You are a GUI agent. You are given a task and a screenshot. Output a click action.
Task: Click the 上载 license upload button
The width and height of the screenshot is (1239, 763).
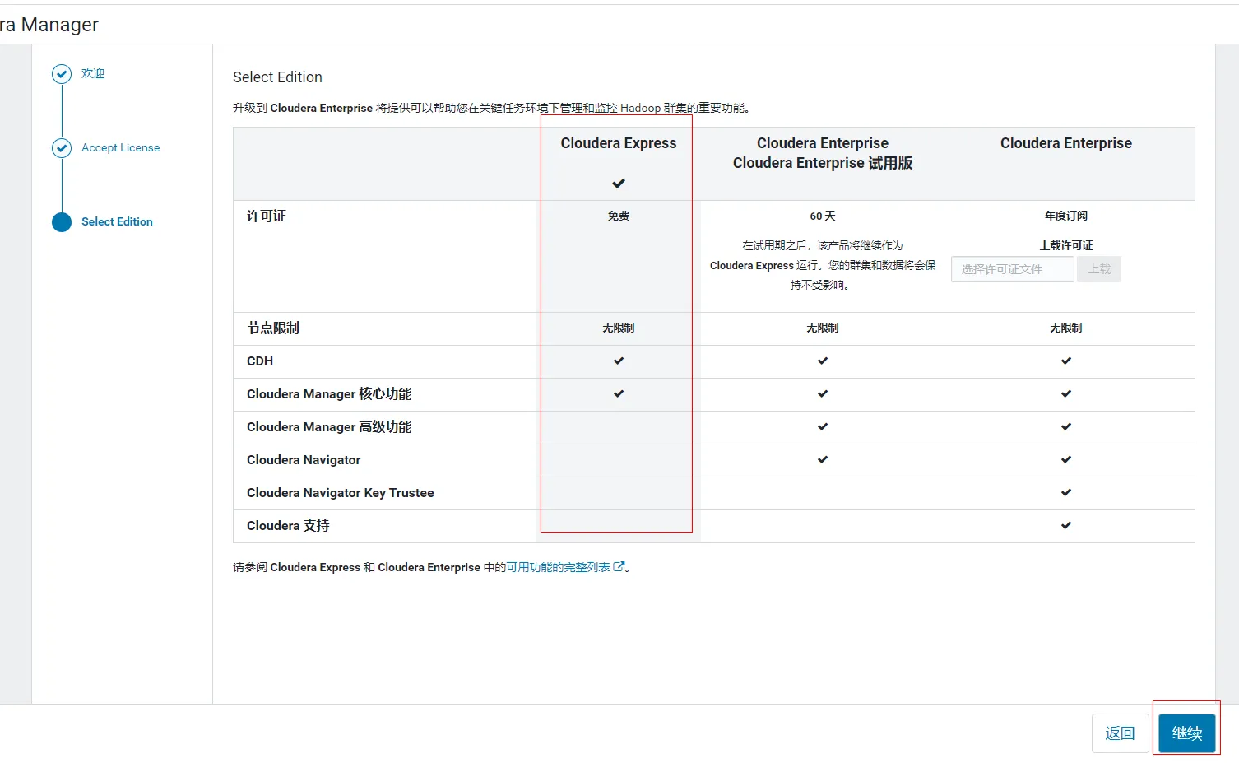[1099, 269]
